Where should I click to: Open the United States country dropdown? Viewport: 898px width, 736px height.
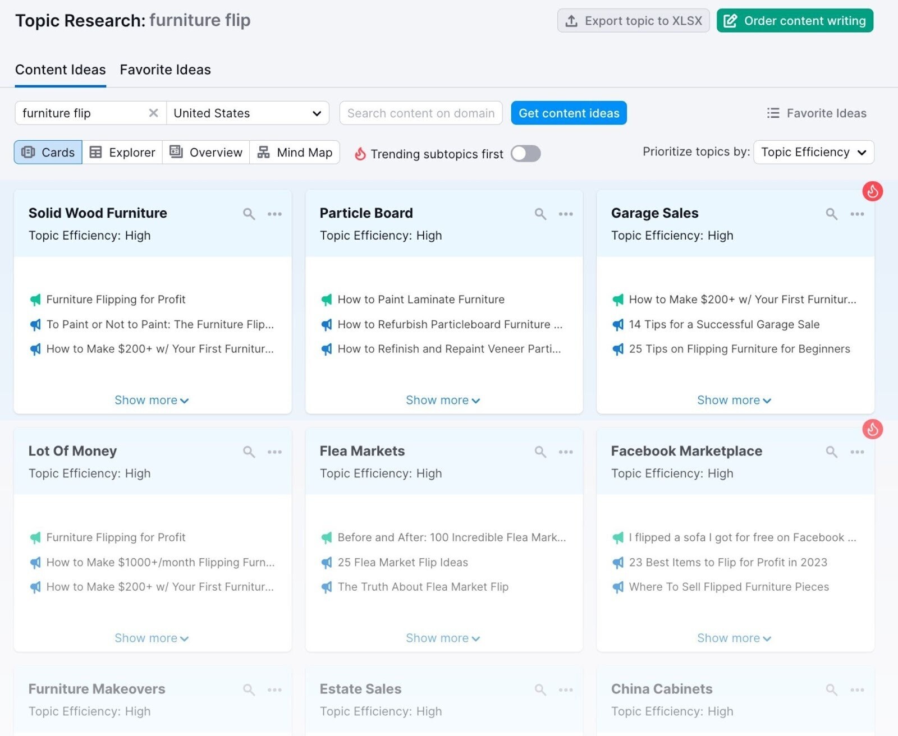tap(247, 113)
